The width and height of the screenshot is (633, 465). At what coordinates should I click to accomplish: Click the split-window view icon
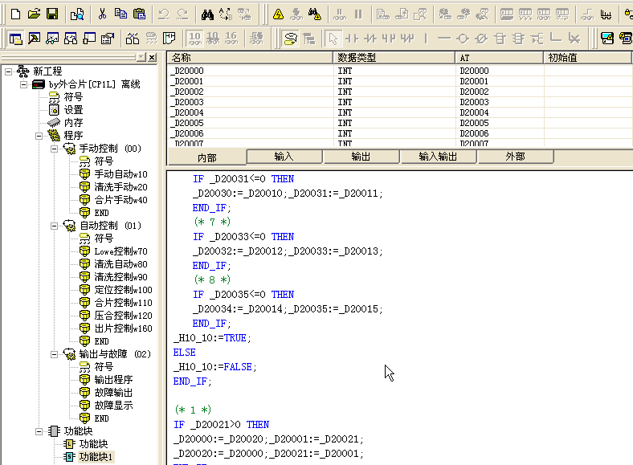(169, 39)
